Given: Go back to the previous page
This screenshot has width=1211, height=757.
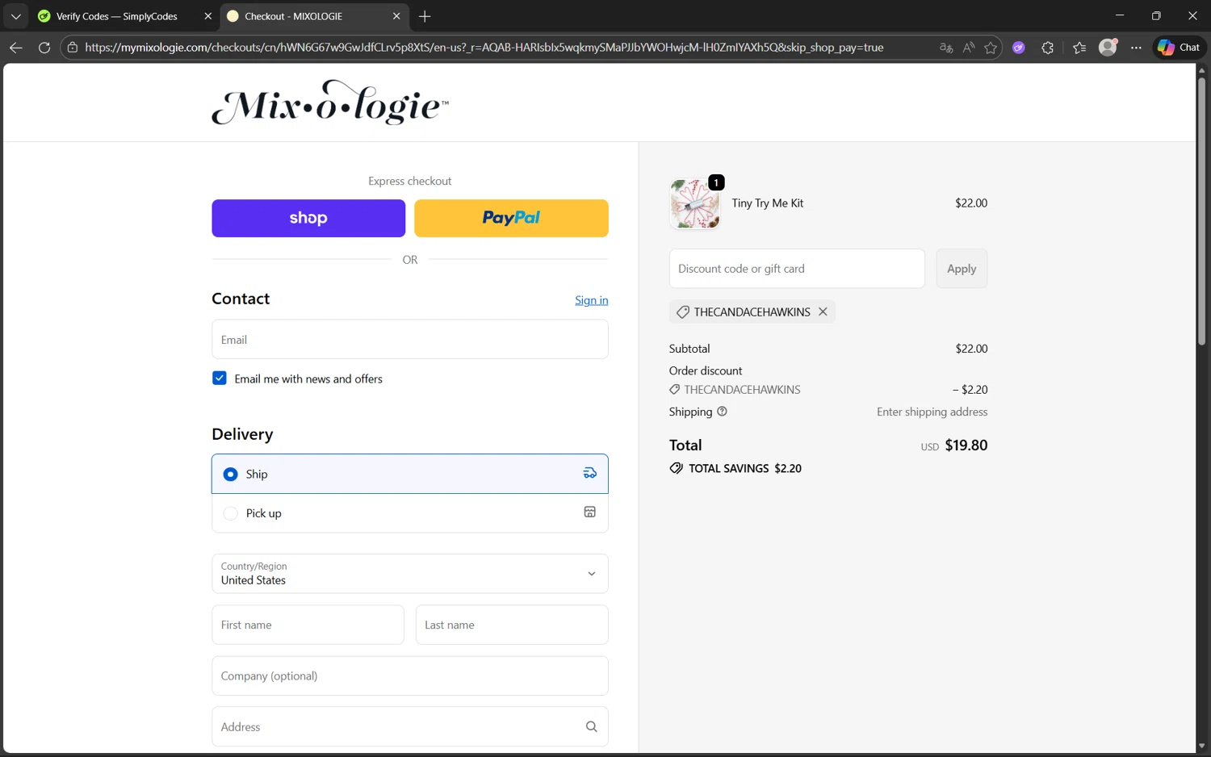Looking at the screenshot, I should (x=15, y=48).
